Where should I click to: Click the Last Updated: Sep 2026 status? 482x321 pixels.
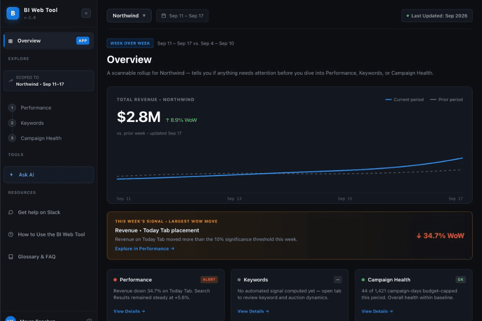pyautogui.click(x=437, y=16)
